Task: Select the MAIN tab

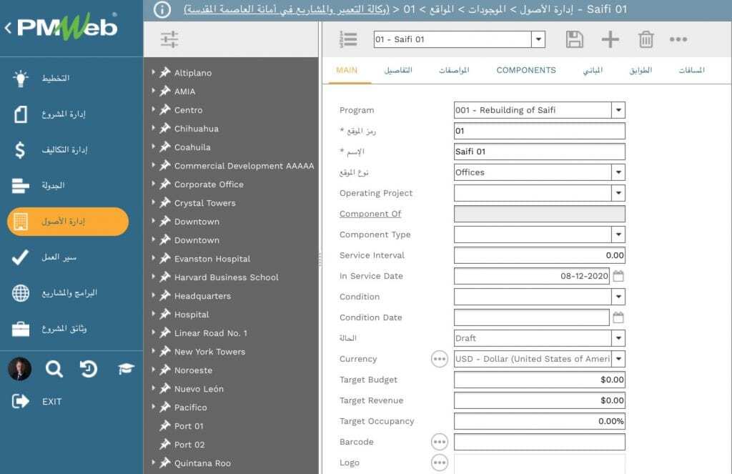Action: [x=347, y=70]
